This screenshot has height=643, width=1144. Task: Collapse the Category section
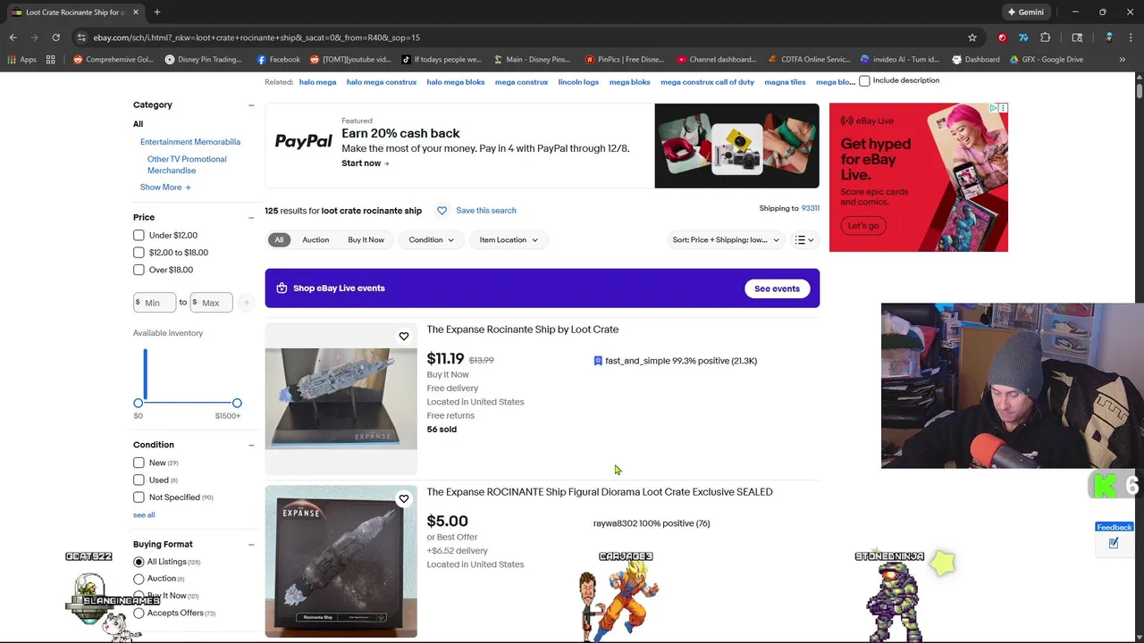click(x=251, y=105)
